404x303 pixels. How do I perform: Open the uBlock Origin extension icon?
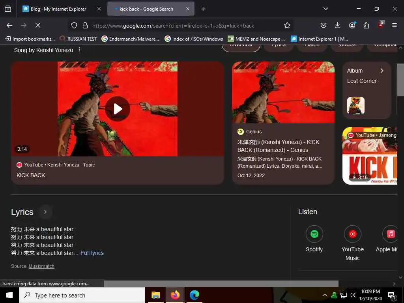click(381, 25)
